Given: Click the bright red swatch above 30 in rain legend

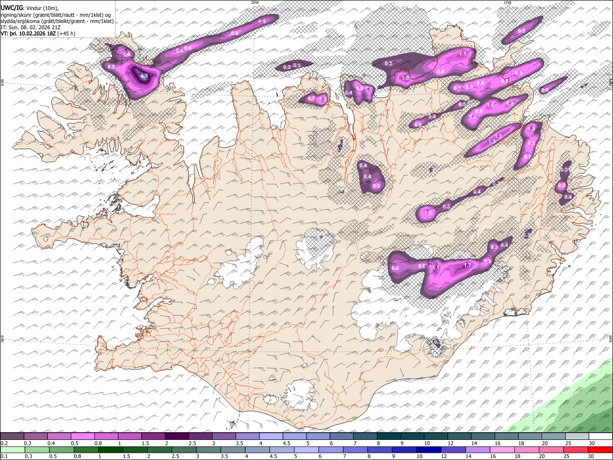Looking at the screenshot, I should tap(601, 449).
